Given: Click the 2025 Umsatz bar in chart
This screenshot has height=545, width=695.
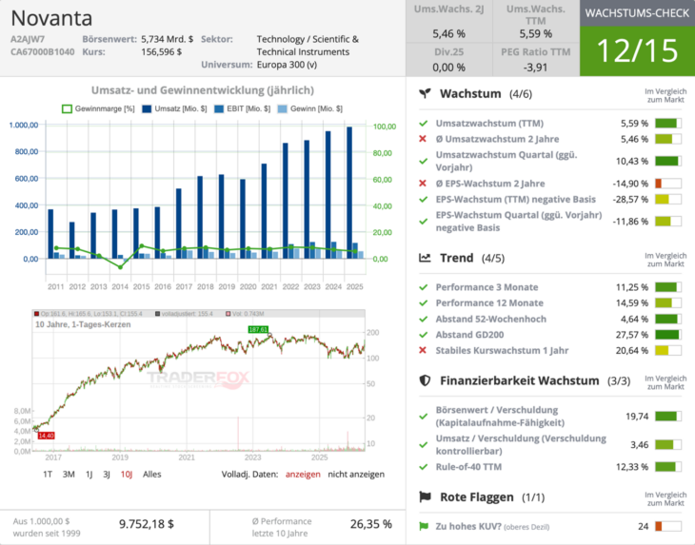Looking at the screenshot, I should coord(349,192).
